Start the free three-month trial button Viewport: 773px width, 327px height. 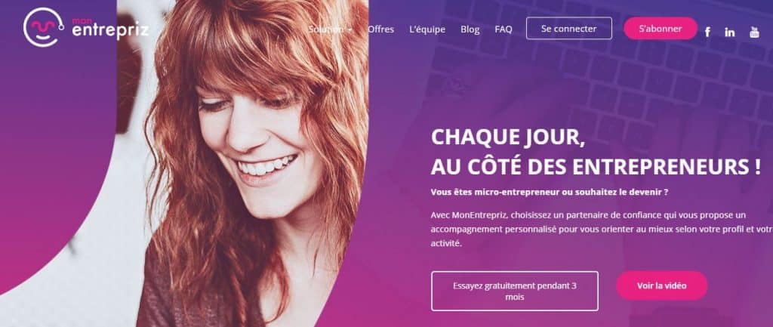pos(515,291)
